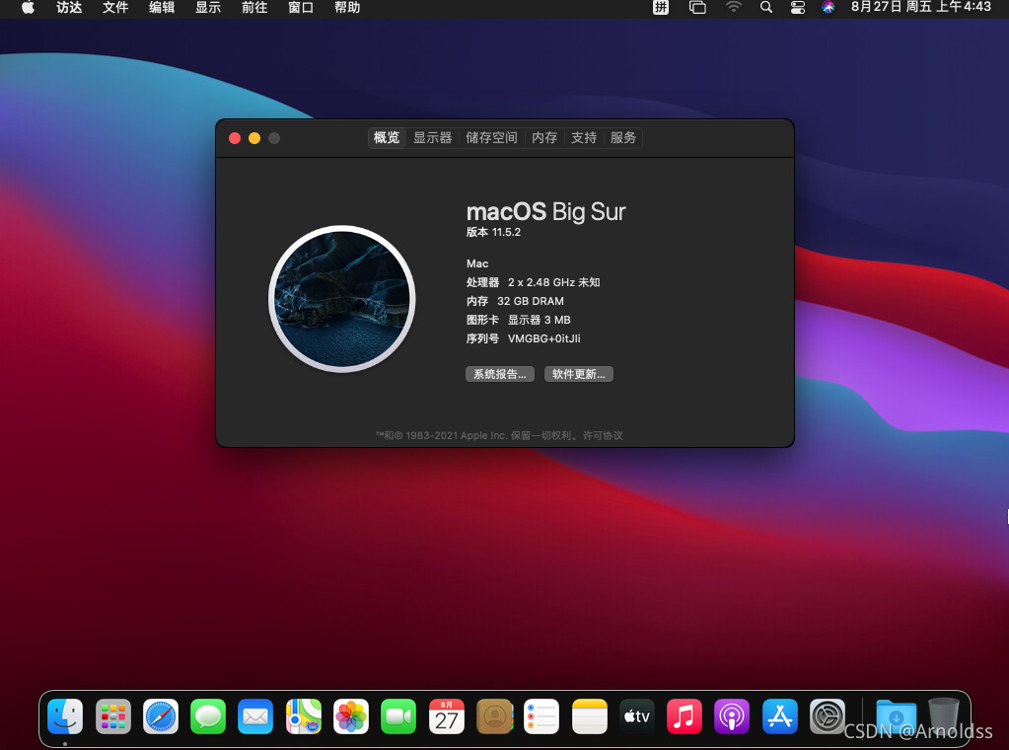Open the 帮助 menu
This screenshot has height=750, width=1009.
click(347, 8)
